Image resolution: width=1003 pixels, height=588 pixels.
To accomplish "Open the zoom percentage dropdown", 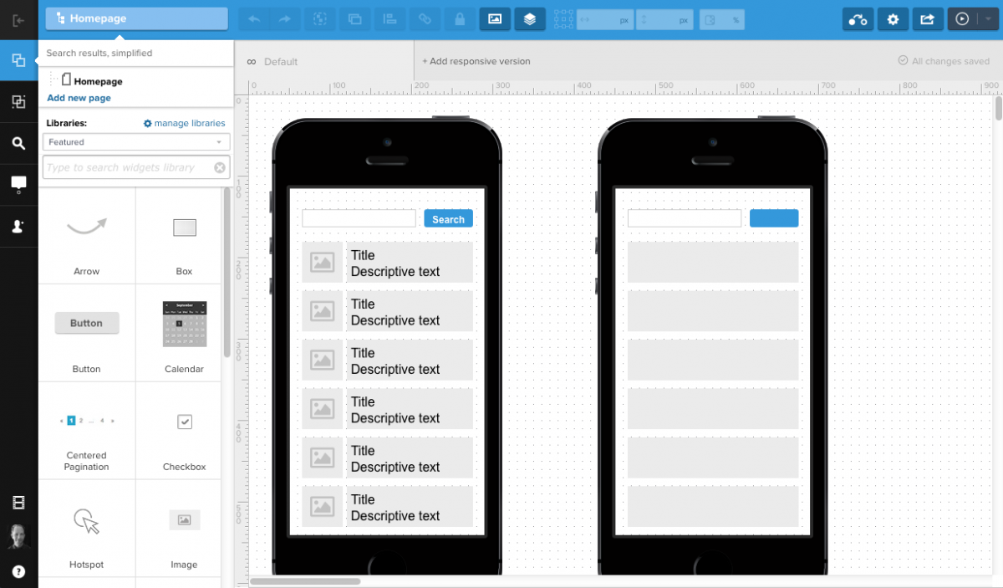I will click(x=721, y=19).
